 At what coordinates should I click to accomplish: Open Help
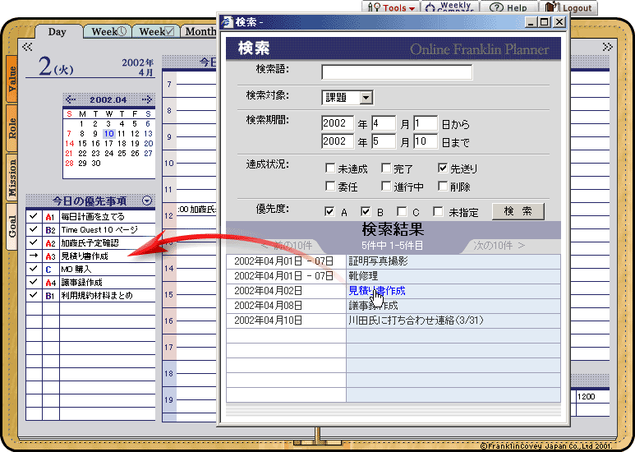click(x=508, y=7)
